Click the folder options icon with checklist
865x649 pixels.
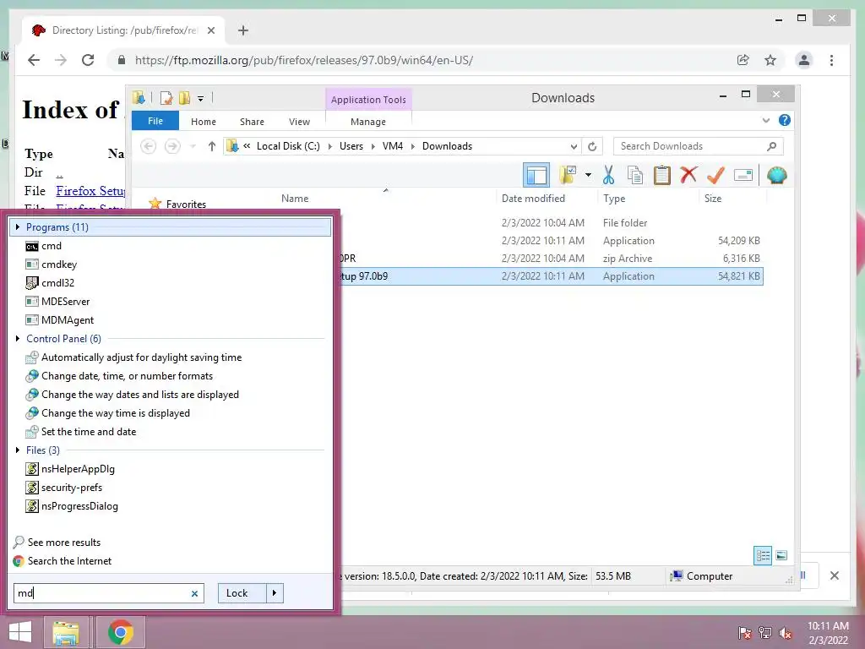[569, 175]
